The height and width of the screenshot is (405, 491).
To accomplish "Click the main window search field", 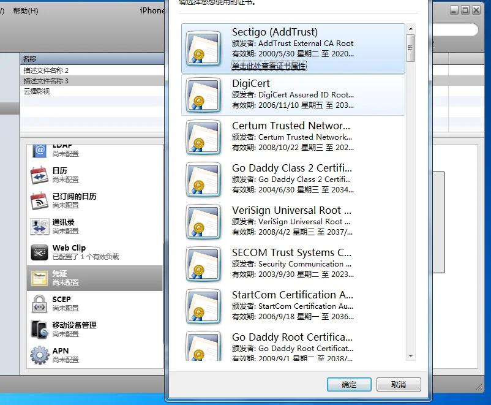I will [455, 30].
